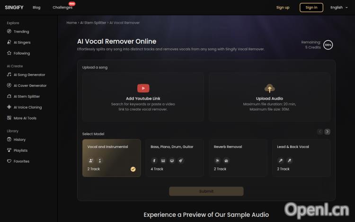Click the yellow checkmark on selected model
The height and width of the screenshot is (222, 355).
(x=133, y=169)
